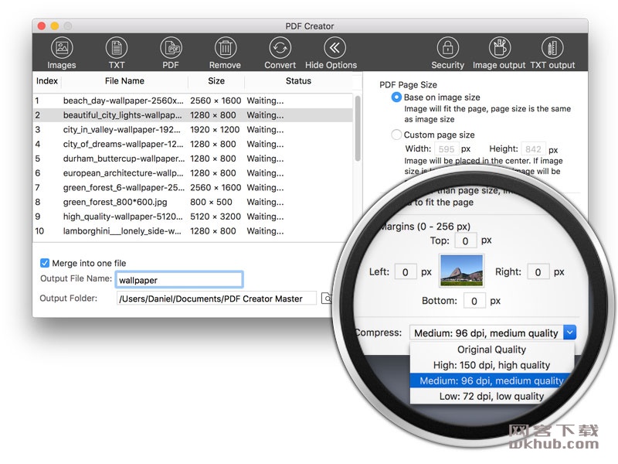
Task: Click the Output File Name field
Action: (179, 280)
